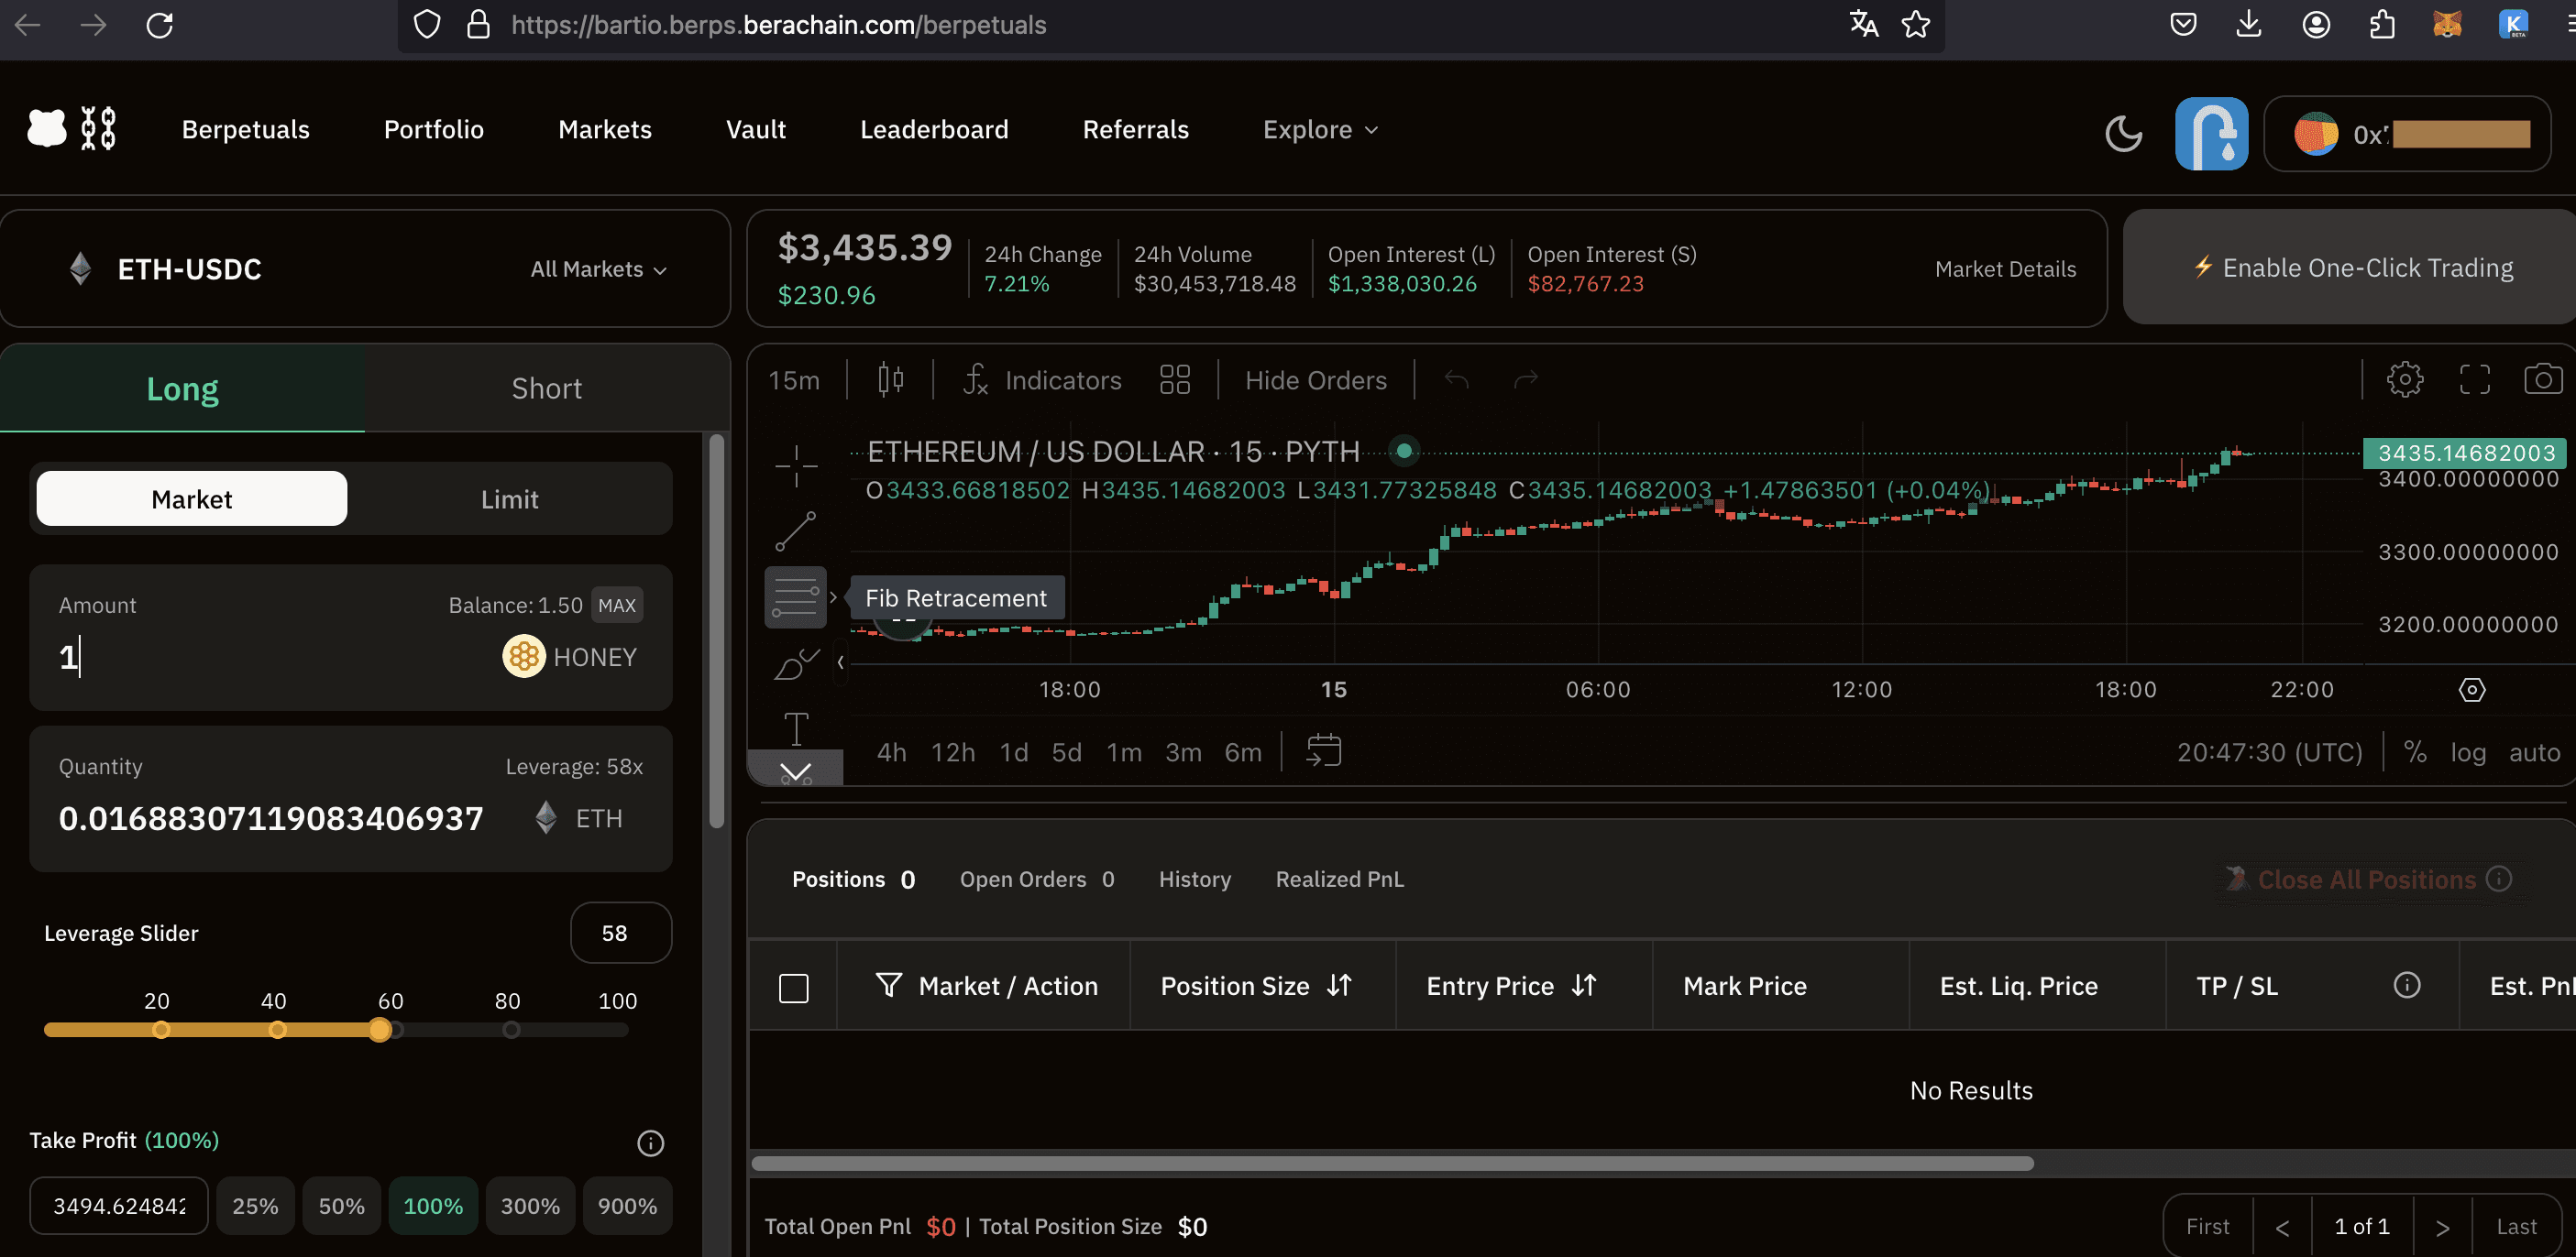Open chart settings gear icon
This screenshot has height=1257, width=2576.
click(2404, 379)
